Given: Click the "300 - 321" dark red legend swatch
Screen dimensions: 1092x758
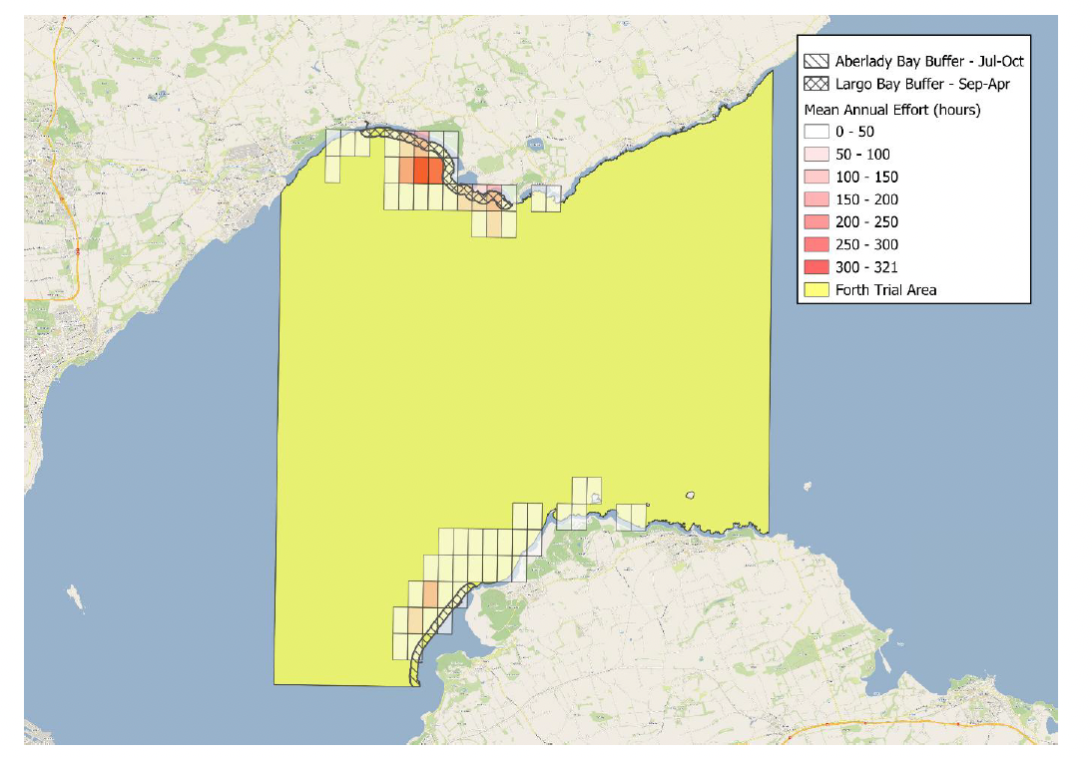Looking at the screenshot, I should (816, 265).
